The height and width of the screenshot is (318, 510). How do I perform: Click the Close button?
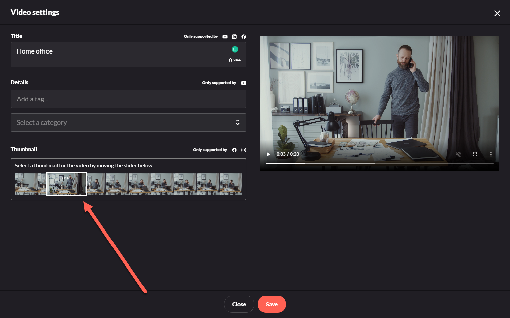[239, 304]
